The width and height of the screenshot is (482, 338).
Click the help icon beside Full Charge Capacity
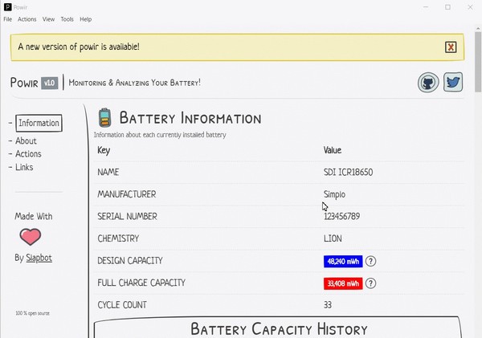(371, 283)
